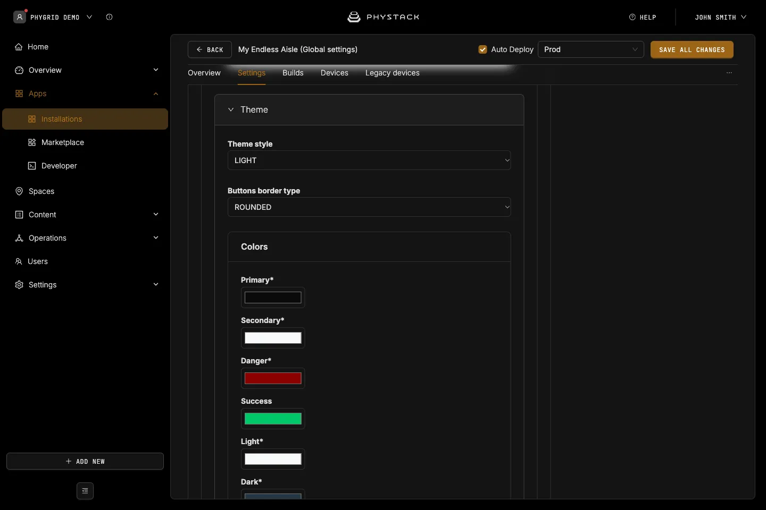Click the Phygrid Demo account avatar
This screenshot has height=510, width=766.
coord(20,17)
